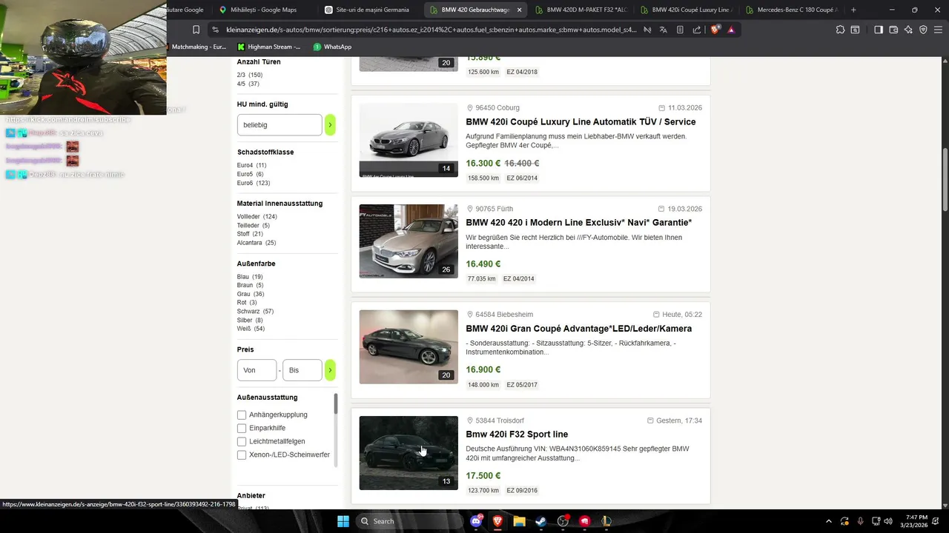Toggle the browser sidebar panel icon
Screen dimensions: 949x533
pyautogui.click(x=879, y=30)
